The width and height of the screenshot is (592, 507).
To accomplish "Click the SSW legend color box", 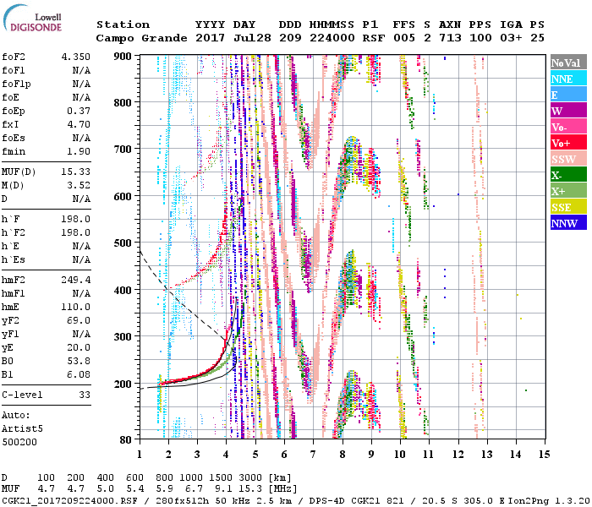I will (x=567, y=159).
